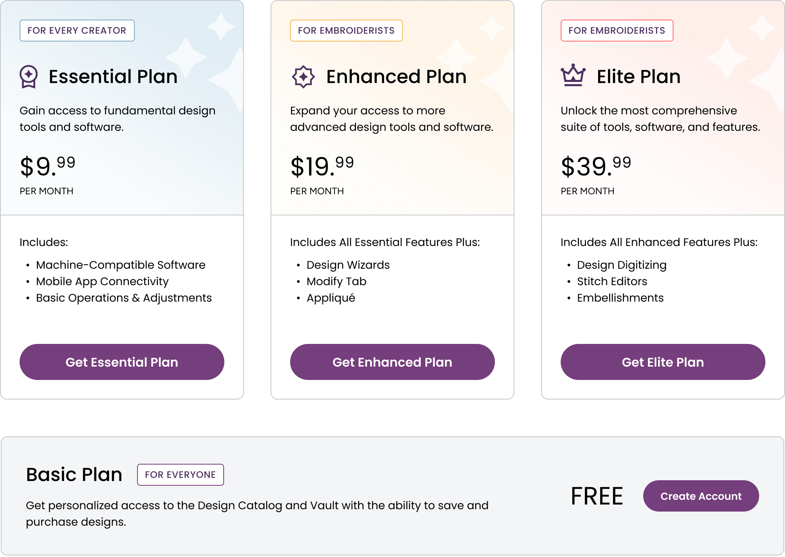The image size is (785, 557).
Task: Select the Enhanced Plan heading
Action: point(396,76)
